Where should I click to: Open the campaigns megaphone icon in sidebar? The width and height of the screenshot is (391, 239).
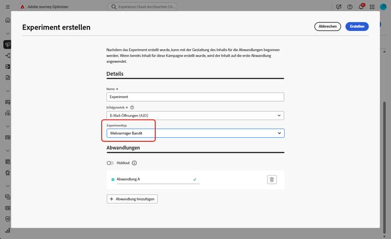pos(7,44)
